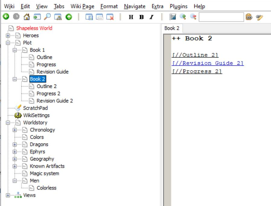Toggle bold formatting with B icon

pyautogui.click(x=141, y=17)
